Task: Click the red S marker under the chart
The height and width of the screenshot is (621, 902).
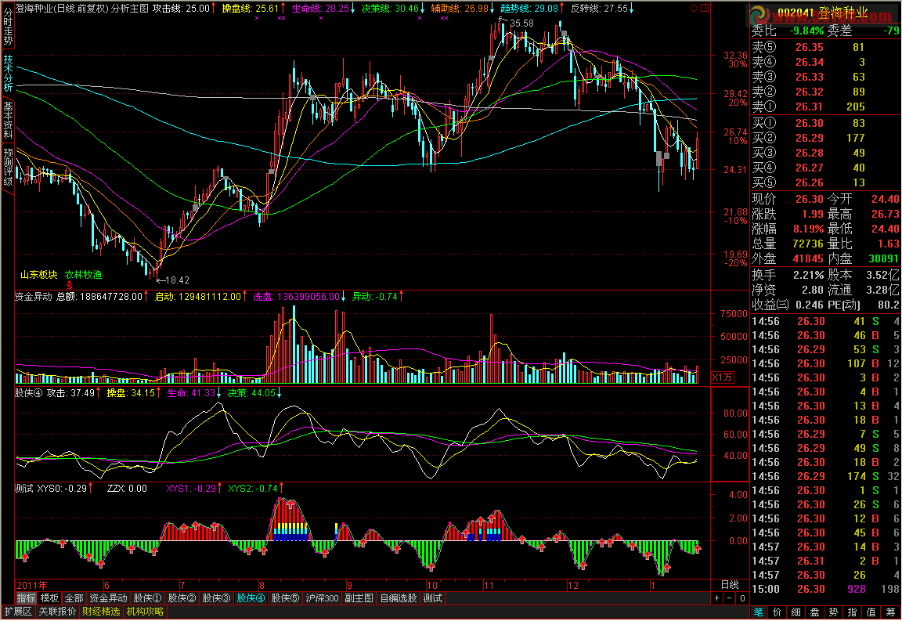Action: (x=69, y=285)
